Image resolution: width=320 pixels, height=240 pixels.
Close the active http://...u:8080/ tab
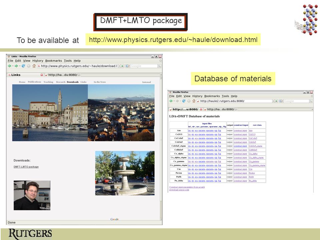(201, 109)
